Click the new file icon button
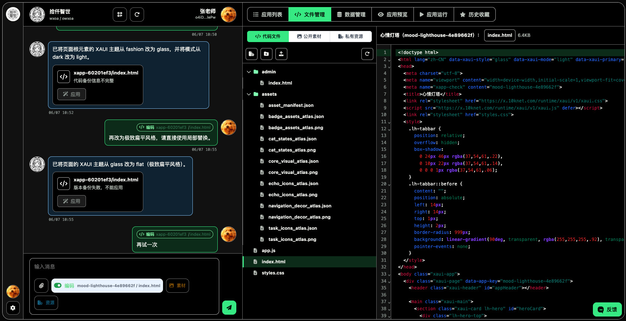 (x=252, y=54)
